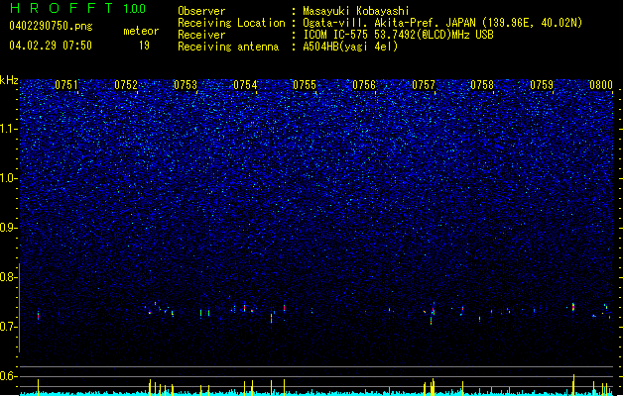624x396 pixels.
Task: Select the observer name Masayuki Kobayashi
Action: 356,11
